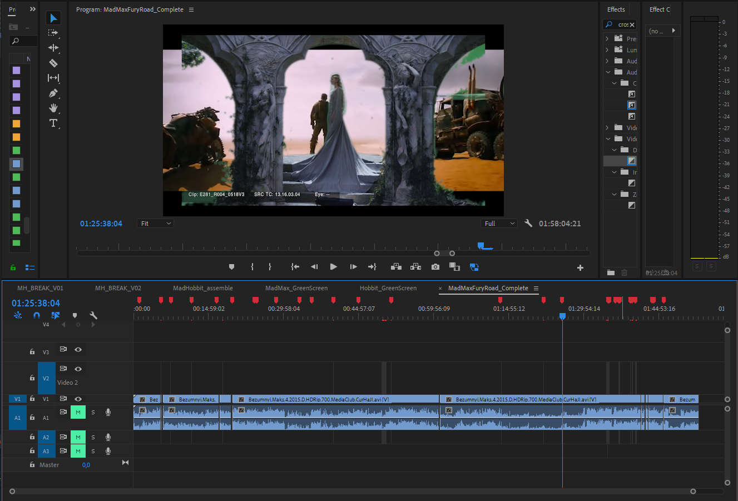
Task: Open the Effects panel tab
Action: point(616,9)
